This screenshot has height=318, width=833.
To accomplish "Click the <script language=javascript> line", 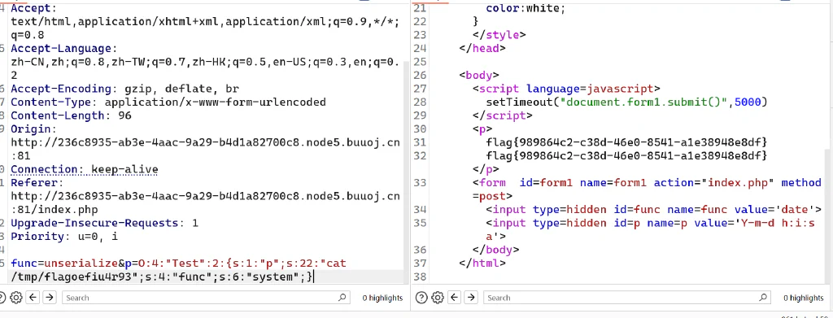I will pos(566,89).
